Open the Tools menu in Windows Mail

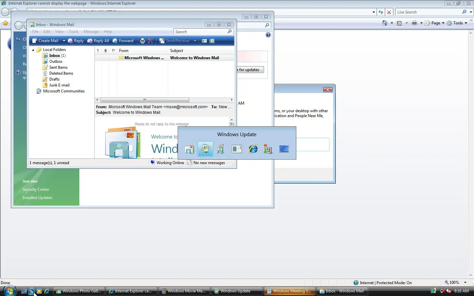(x=73, y=32)
